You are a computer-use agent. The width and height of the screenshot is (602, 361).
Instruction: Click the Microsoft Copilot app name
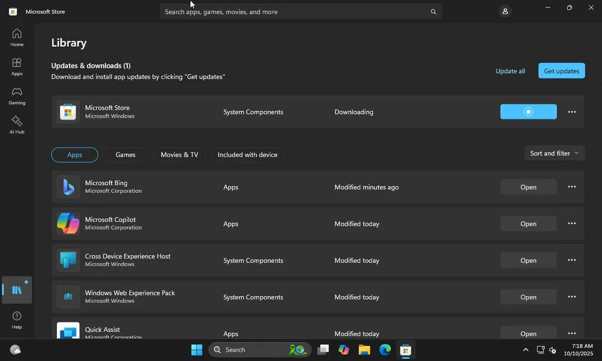(111, 220)
